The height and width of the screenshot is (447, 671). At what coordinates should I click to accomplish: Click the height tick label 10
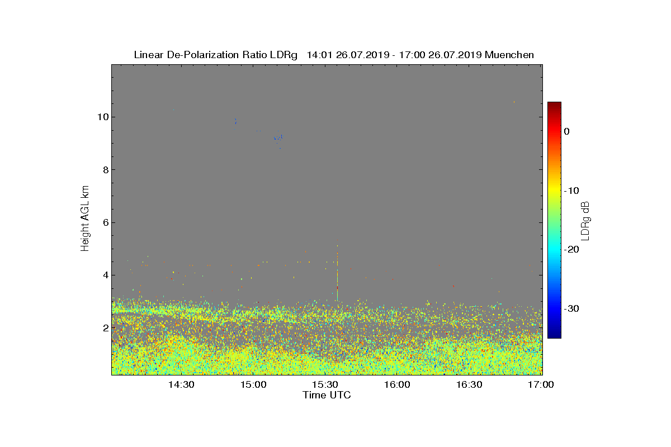[102, 117]
